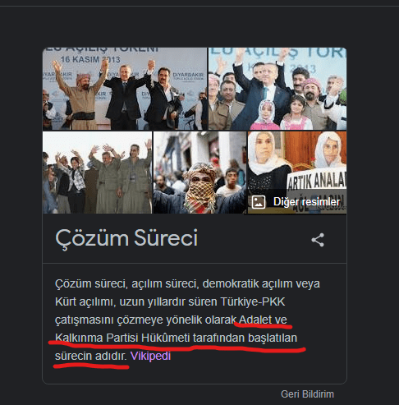
Task: Click the Geri Bildirim feedback link
Action: click(x=307, y=394)
